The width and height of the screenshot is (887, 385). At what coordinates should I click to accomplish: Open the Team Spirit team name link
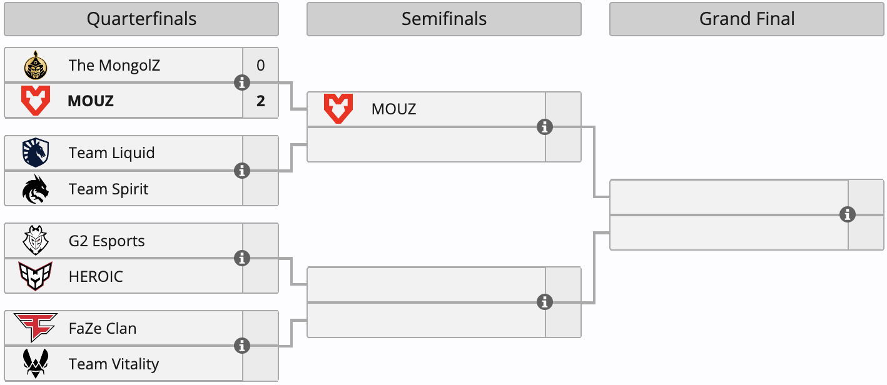pos(109,189)
